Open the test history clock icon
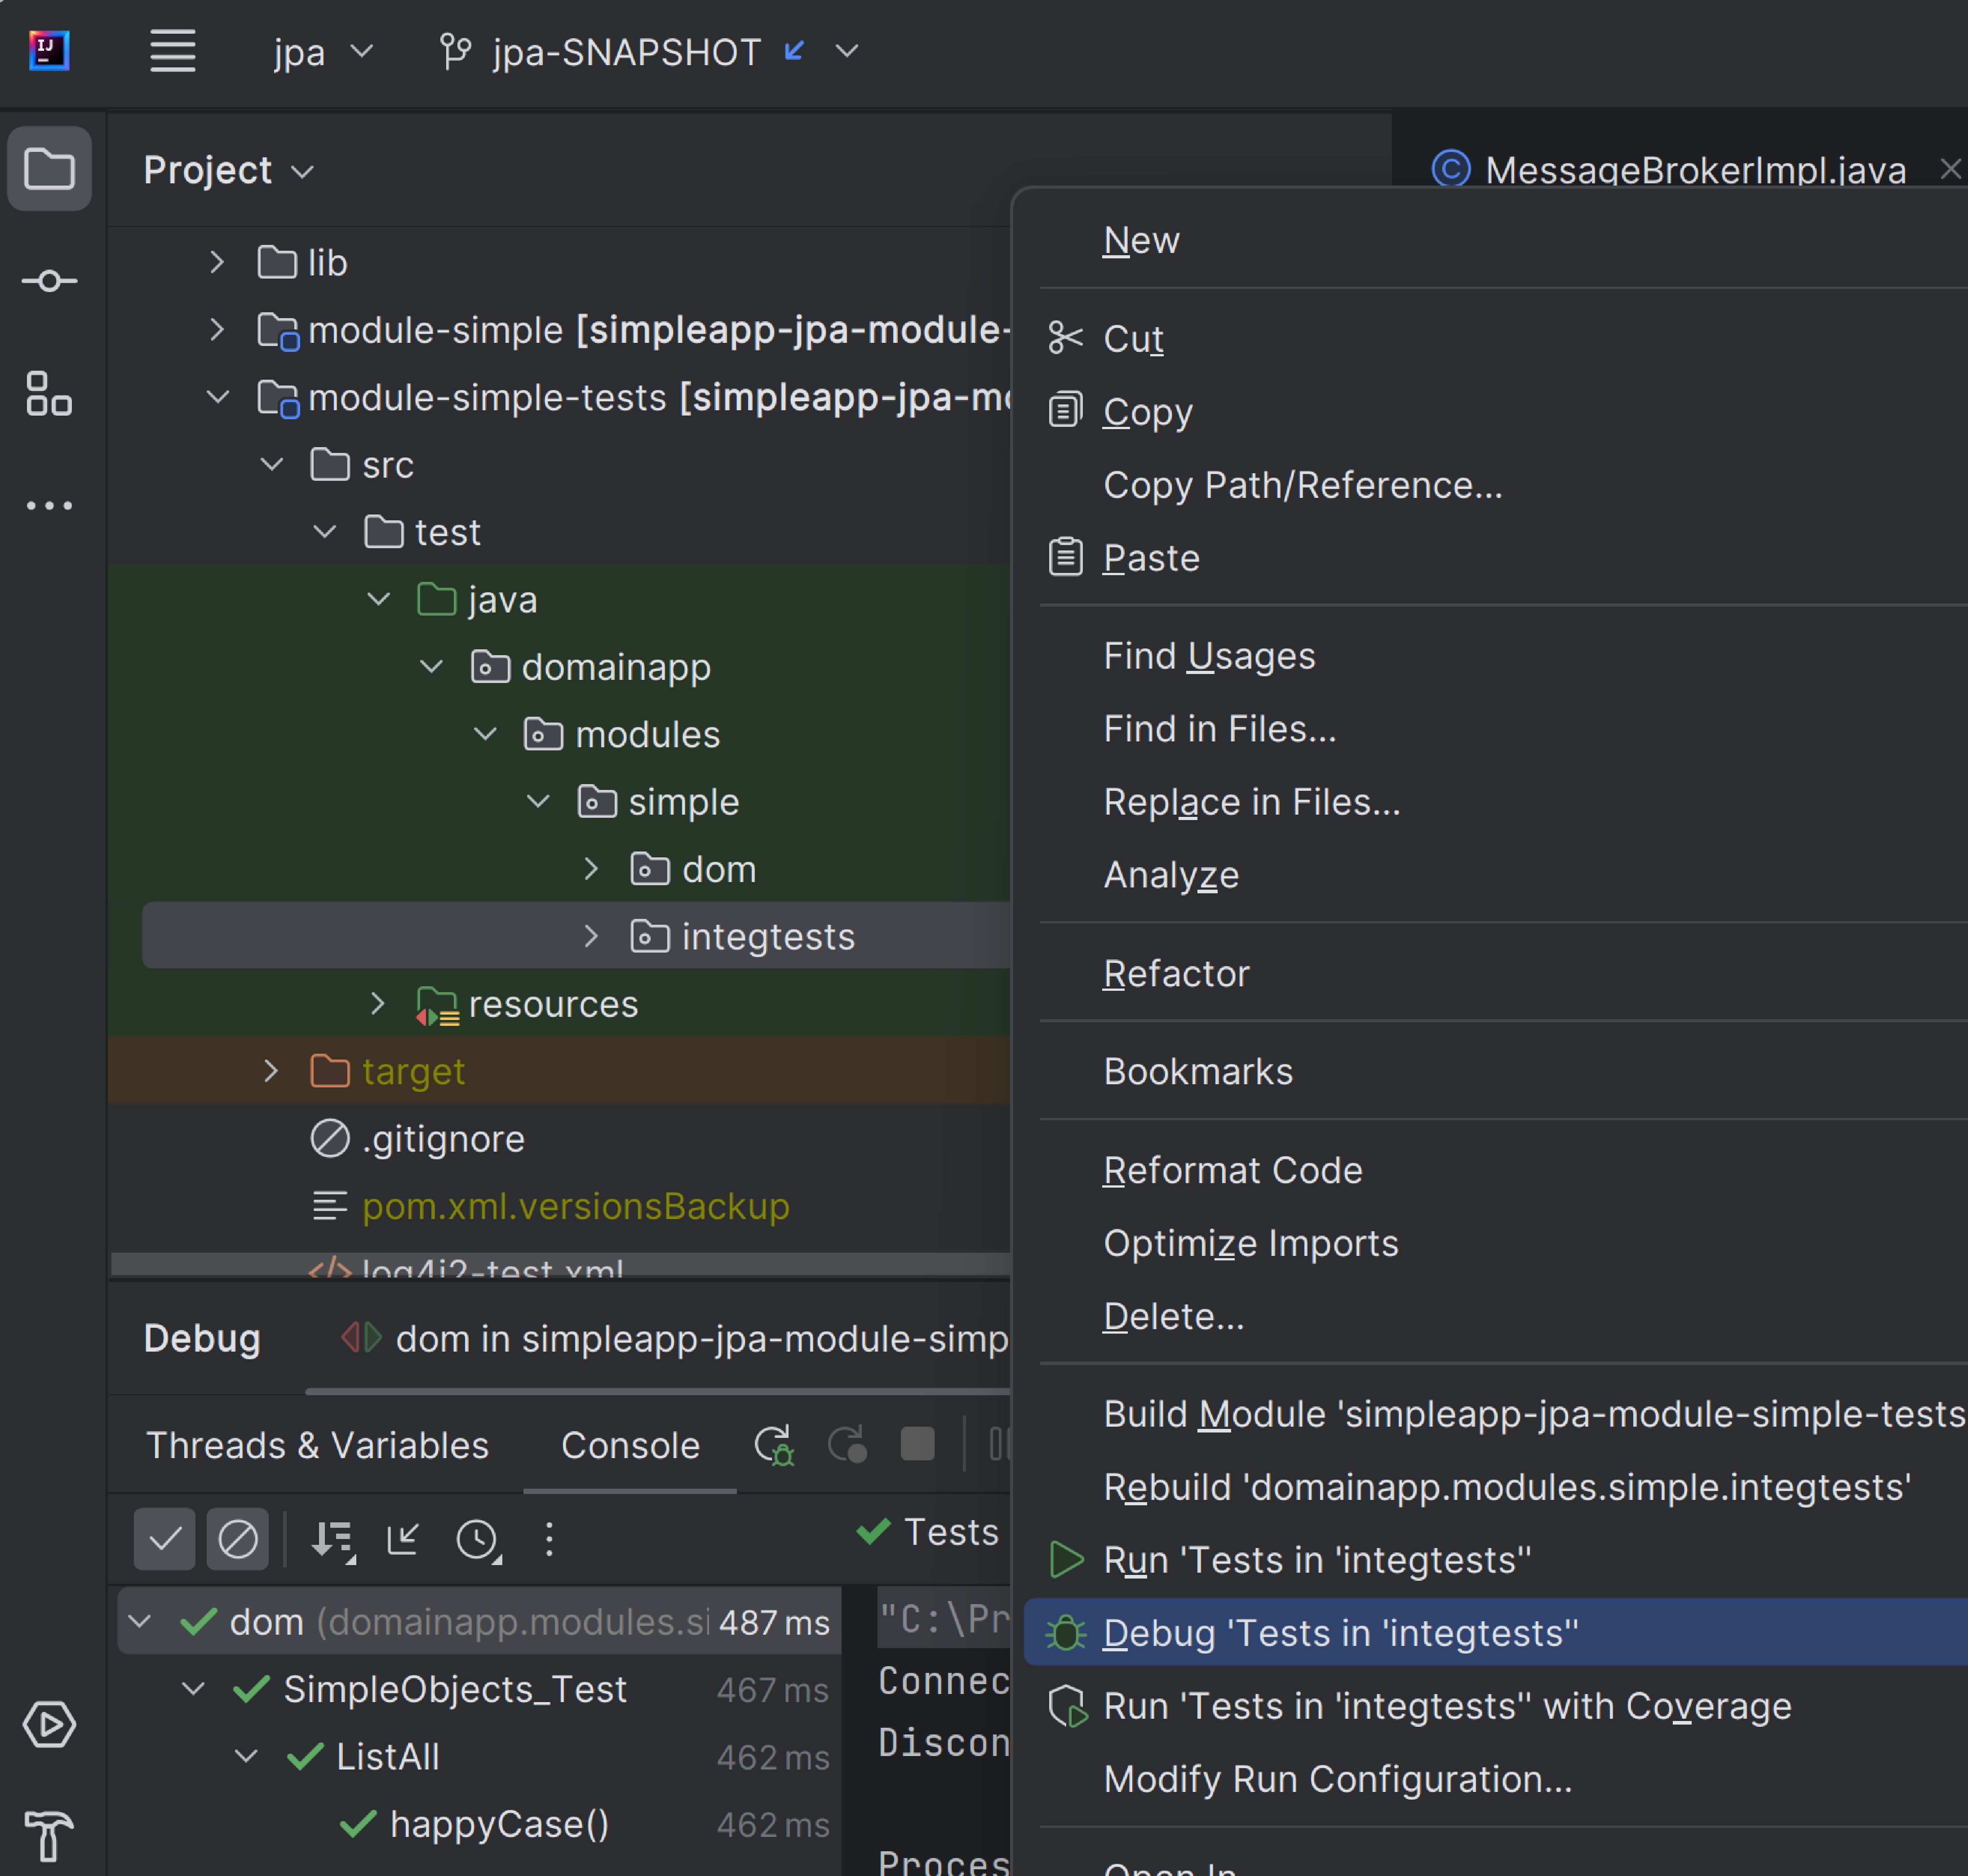1968x1876 pixels. coord(478,1539)
